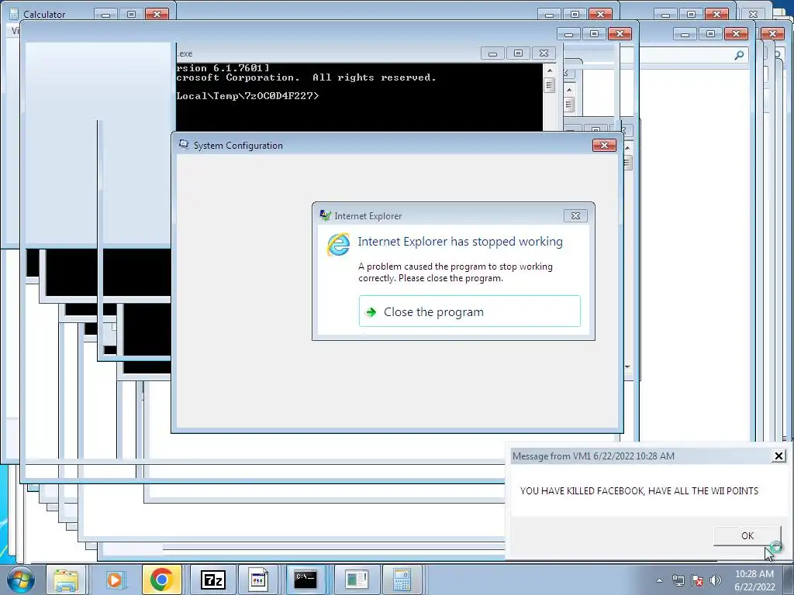The width and height of the screenshot is (794, 595).
Task: Close the Calculator window
Action: coord(157,14)
